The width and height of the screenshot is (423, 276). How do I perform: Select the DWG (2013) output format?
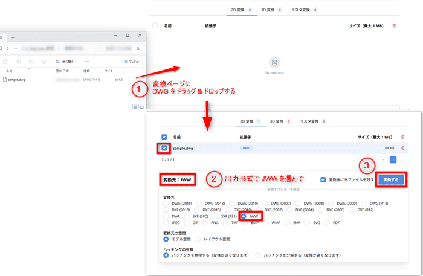click(199, 204)
